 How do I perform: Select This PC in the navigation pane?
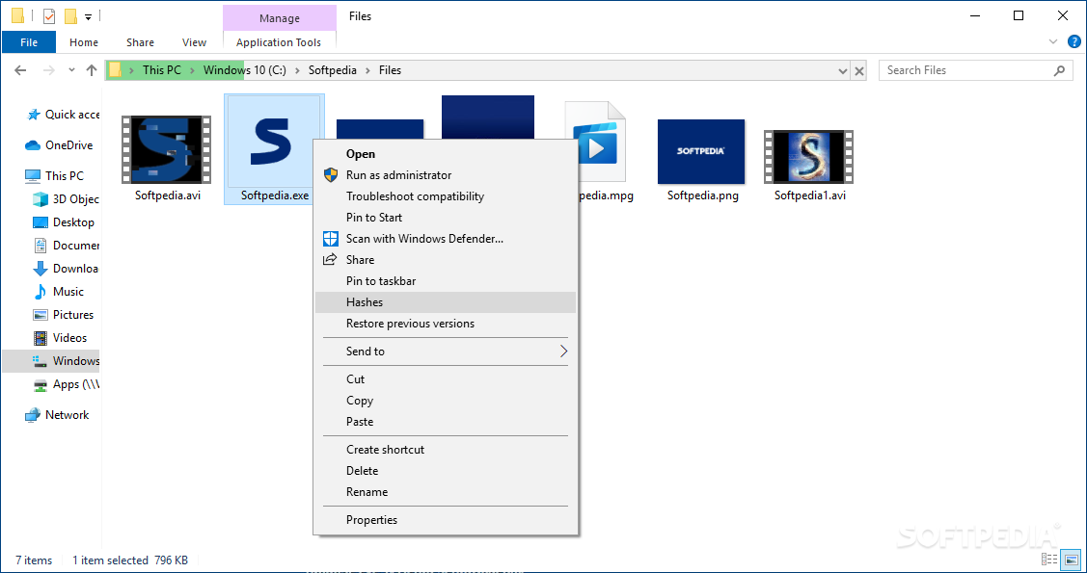[56, 176]
